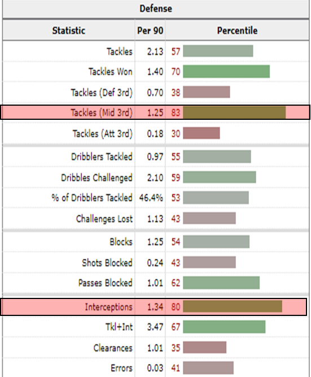This screenshot has height=377, width=311.
Task: Click the Tackles (Def 3rd) label
Action: 102,93
